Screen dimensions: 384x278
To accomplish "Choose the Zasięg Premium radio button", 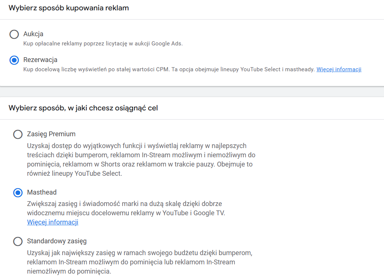I will 18,134.
